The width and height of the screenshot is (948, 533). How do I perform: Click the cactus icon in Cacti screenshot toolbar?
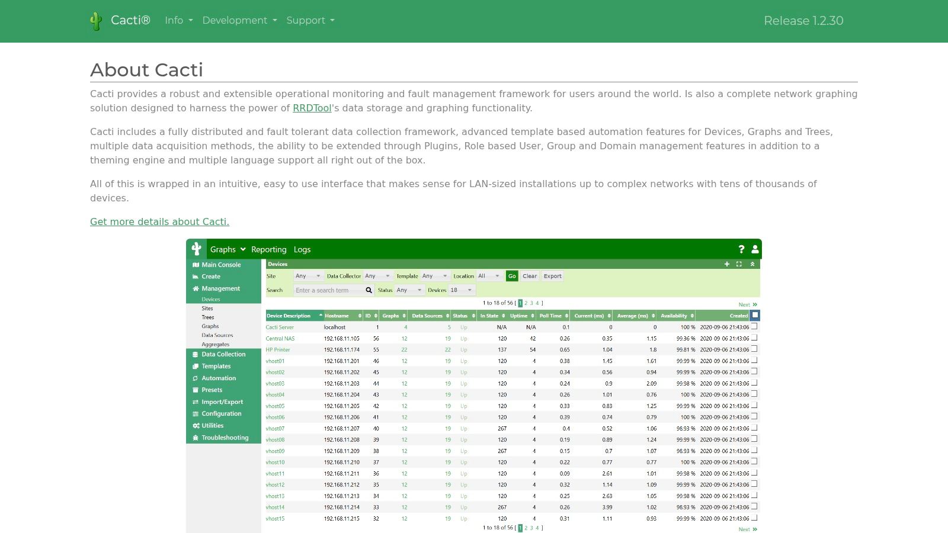pos(196,249)
